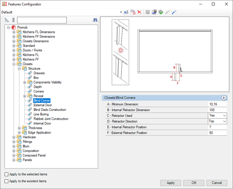This screenshot has height=189, width=233.
Task: Check Apply to the existent items
Action: pos(7,181)
